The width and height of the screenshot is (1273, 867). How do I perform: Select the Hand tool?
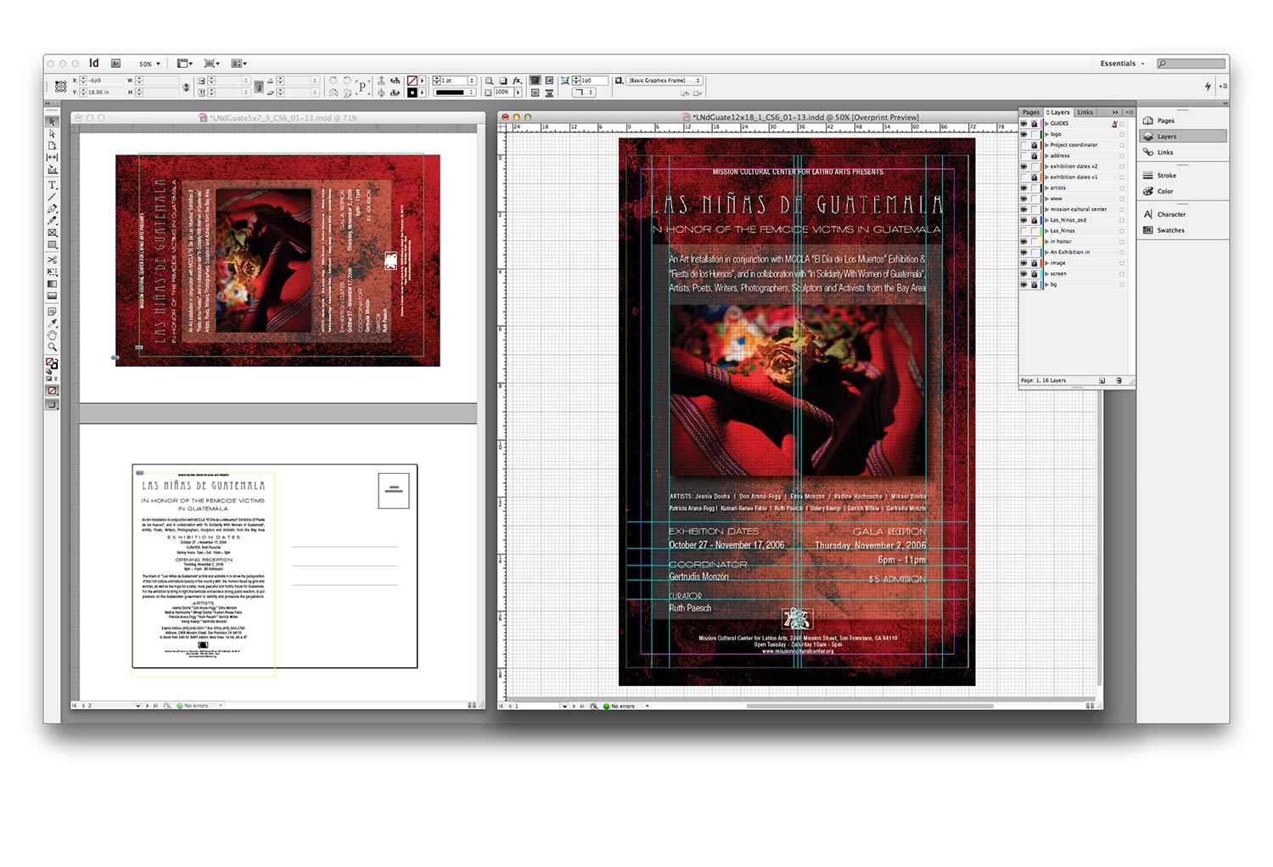click(52, 335)
